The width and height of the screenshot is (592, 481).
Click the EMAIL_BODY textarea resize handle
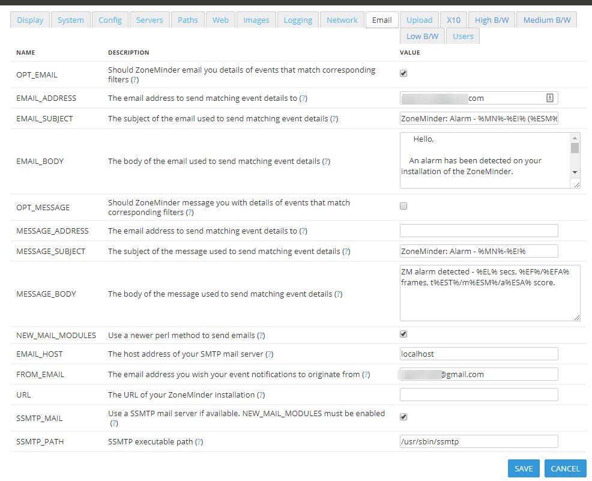point(576,184)
